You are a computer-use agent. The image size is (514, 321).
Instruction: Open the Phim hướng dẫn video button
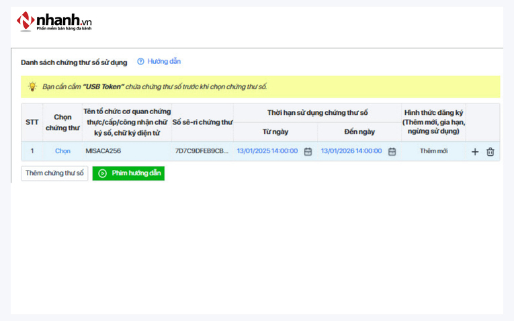(128, 173)
